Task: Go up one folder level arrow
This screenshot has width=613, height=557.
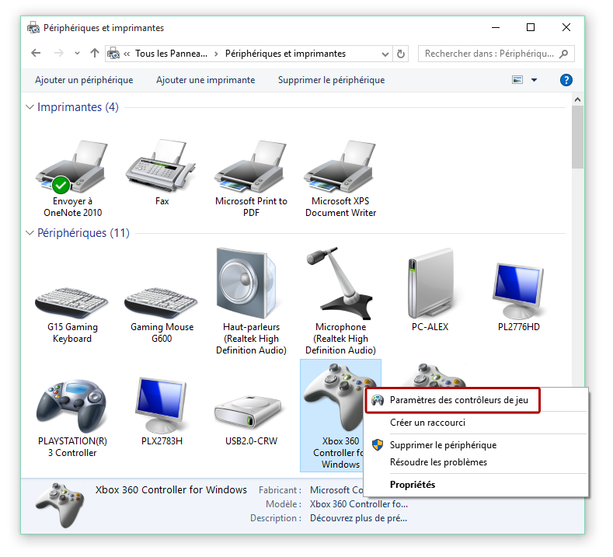Action: 94,53
